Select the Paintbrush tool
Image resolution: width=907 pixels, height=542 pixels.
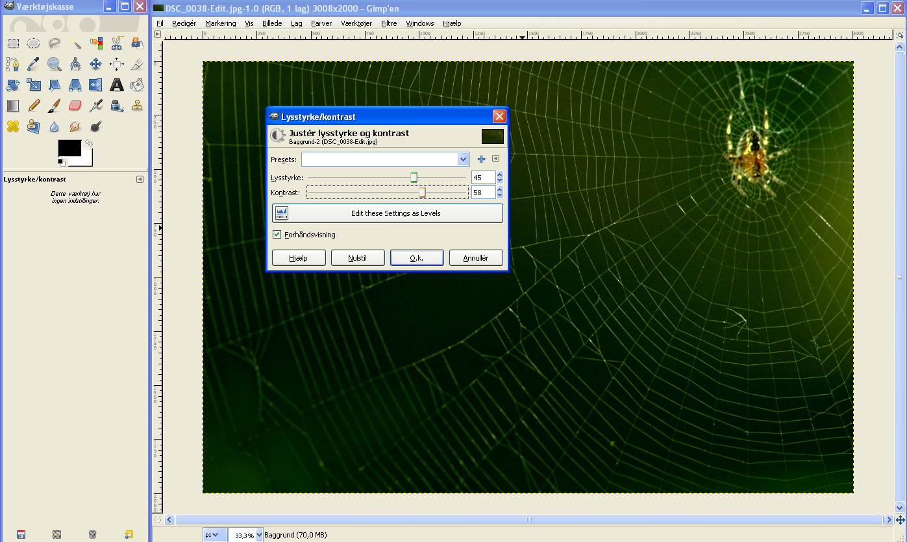[55, 105]
